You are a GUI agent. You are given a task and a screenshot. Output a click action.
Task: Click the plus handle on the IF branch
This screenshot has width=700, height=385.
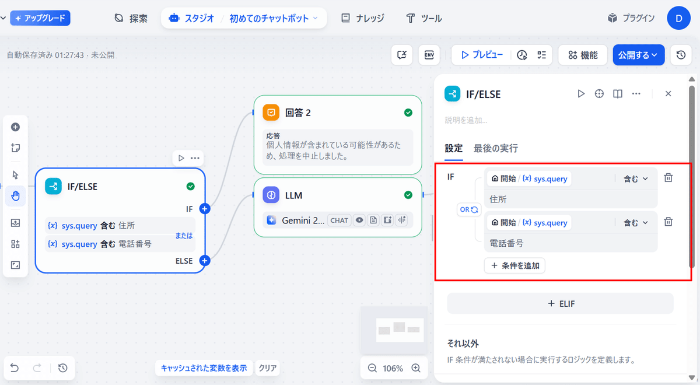pyautogui.click(x=205, y=208)
